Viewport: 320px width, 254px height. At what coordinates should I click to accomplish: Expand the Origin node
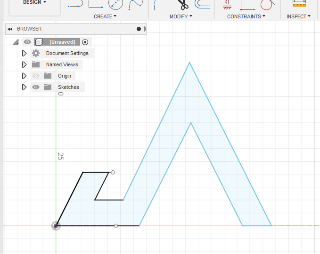click(24, 76)
